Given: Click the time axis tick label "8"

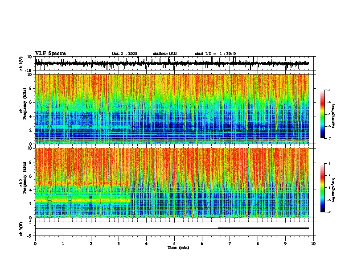Looking at the screenshot, I should (x=258, y=244).
